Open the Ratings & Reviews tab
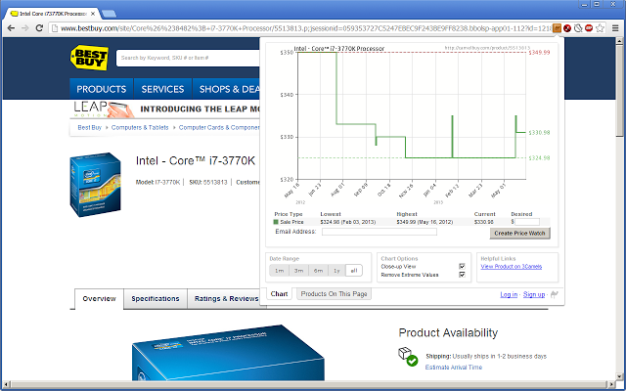 click(x=226, y=299)
